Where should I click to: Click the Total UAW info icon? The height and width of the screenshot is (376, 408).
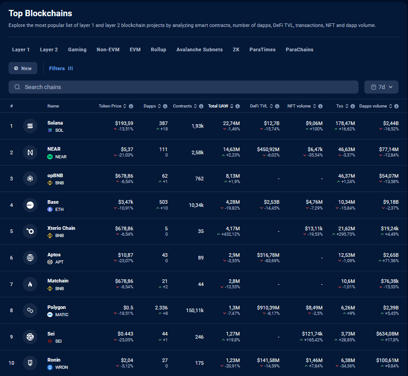[238, 106]
